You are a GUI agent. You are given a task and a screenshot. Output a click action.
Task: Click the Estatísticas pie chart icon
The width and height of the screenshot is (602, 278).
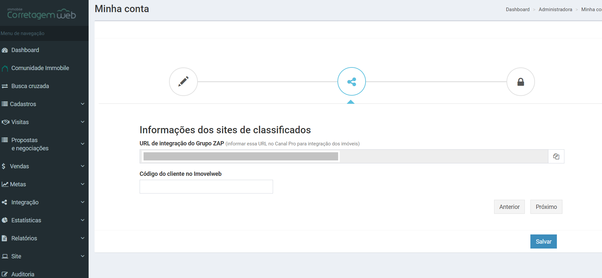click(5, 220)
